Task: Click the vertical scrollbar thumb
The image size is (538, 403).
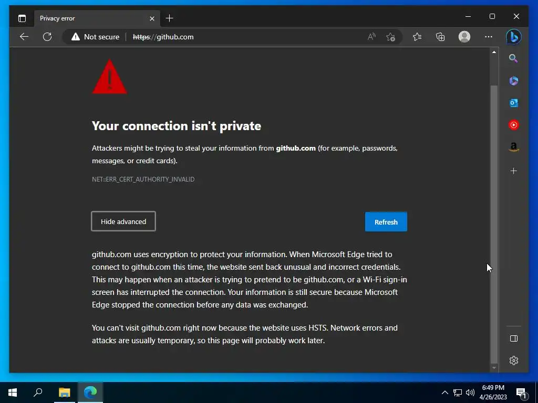Action: coord(494,224)
